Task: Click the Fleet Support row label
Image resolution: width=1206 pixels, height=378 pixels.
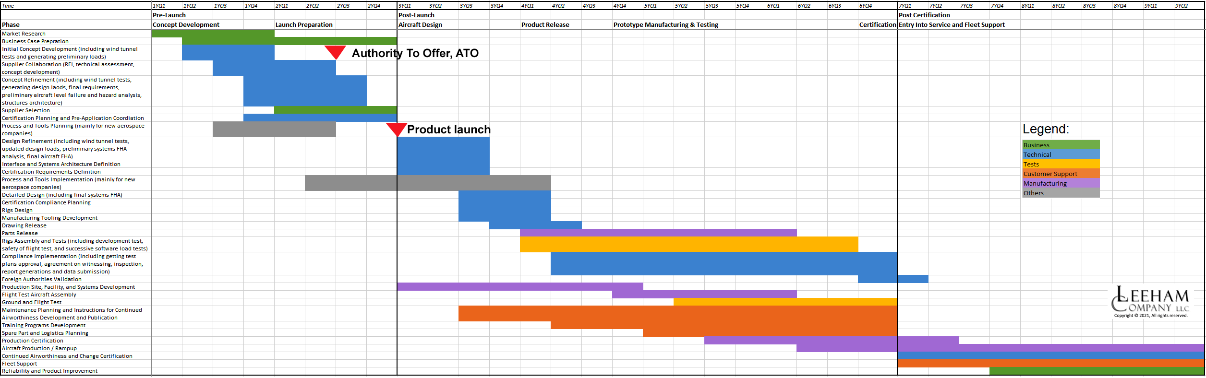Action: tap(19, 364)
